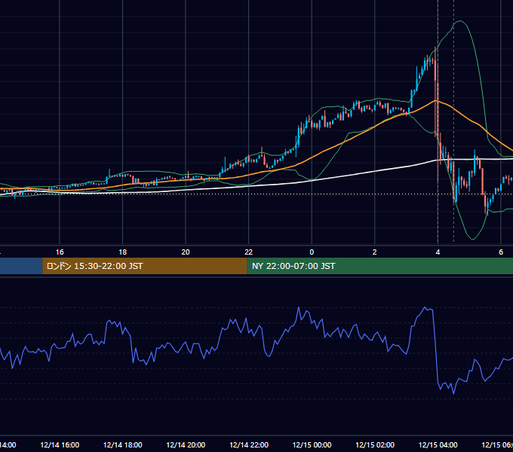Screen dimensions: 513x452
Task: Click the NY 22:00-07:00 JST session bar
Action: click(379, 266)
